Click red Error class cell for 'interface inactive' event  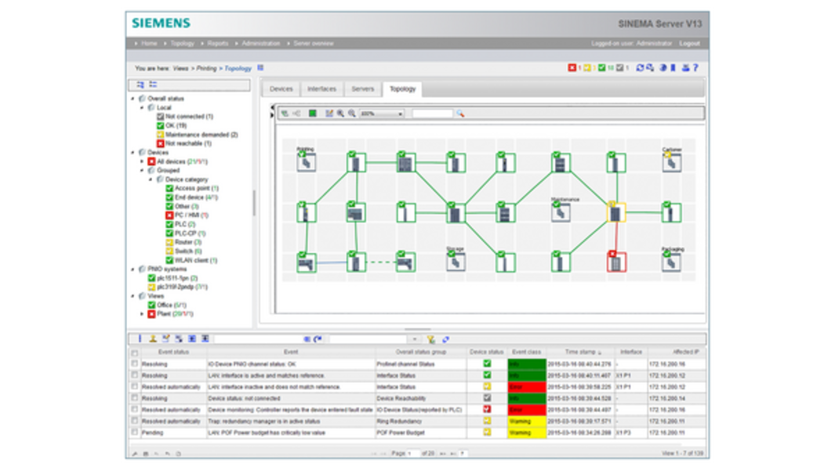527,387
